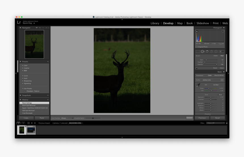Open the Adobe Color profile dropdown
This screenshot has height=157, width=244.
tap(208, 80)
